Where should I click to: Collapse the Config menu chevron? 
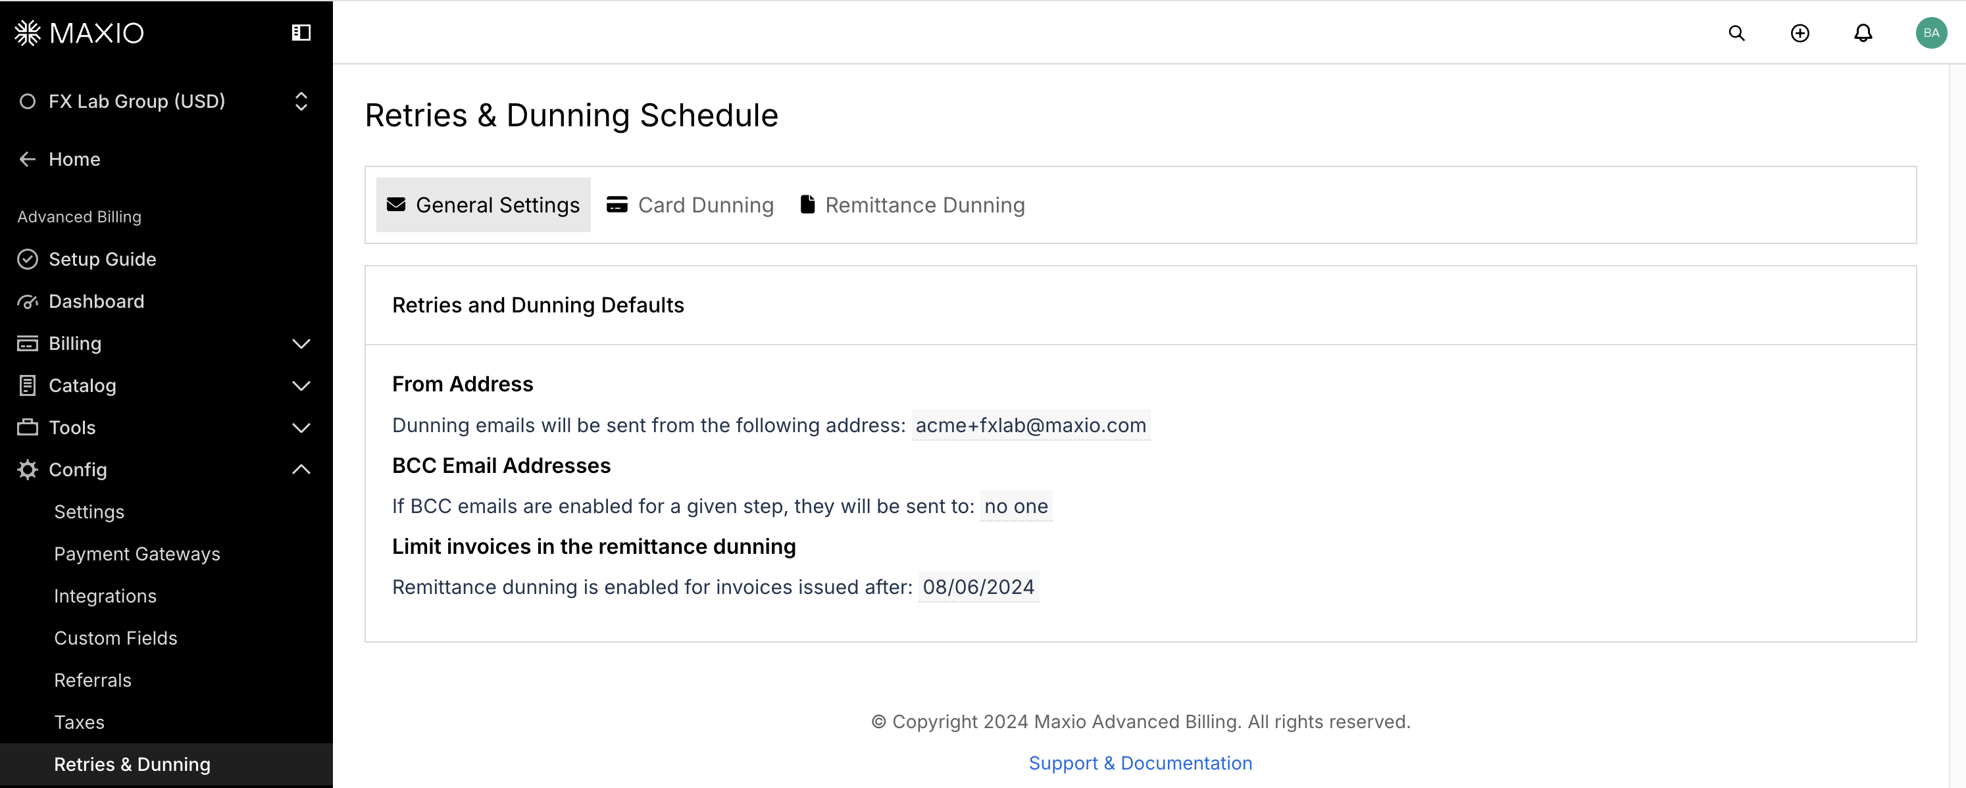[301, 469]
